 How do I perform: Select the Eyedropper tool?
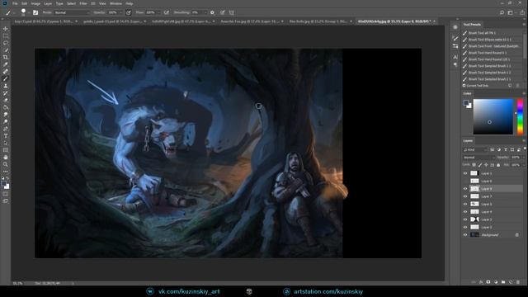click(6, 64)
